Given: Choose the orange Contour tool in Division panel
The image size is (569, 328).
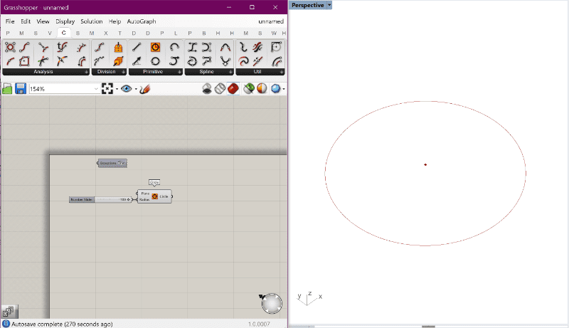Looking at the screenshot, I should (x=118, y=47).
